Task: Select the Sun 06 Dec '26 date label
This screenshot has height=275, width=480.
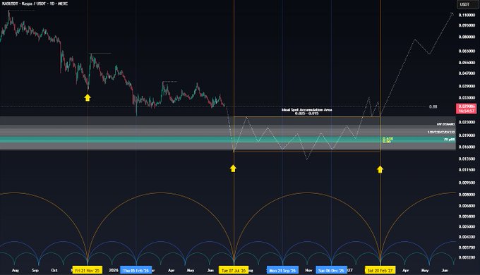Action: coord(331,270)
